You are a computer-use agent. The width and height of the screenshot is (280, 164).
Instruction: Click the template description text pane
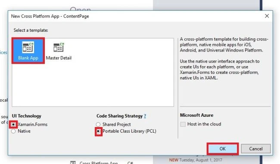click(224, 58)
